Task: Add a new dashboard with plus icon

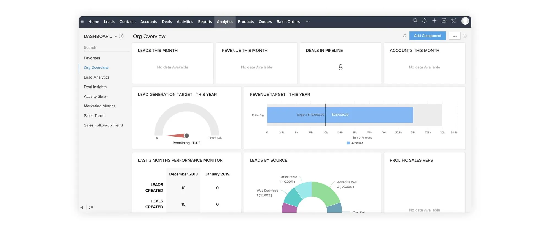Action: pyautogui.click(x=121, y=36)
